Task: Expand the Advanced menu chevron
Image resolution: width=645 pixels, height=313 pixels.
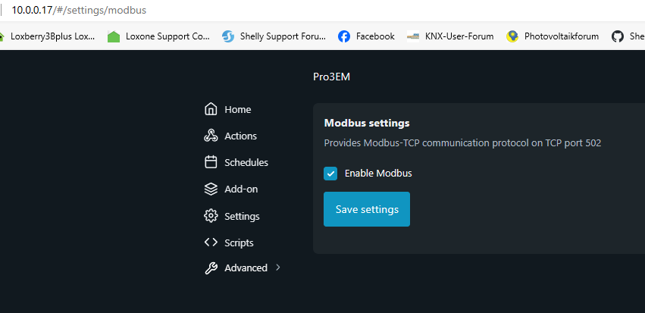Action: coord(278,268)
